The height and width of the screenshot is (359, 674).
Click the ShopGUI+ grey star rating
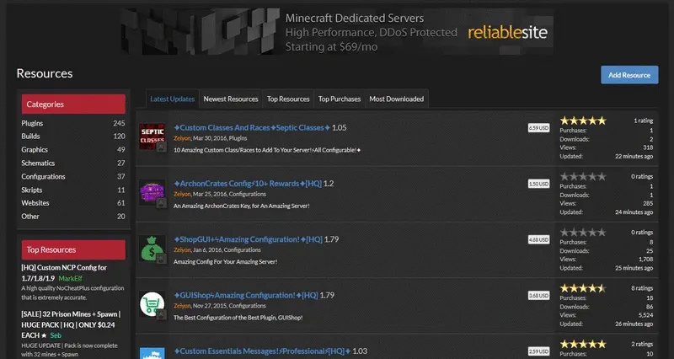pyautogui.click(x=583, y=232)
